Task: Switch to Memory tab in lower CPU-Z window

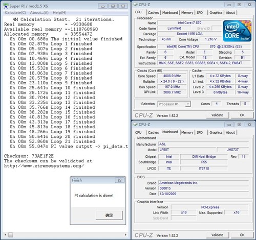Action: (187, 132)
